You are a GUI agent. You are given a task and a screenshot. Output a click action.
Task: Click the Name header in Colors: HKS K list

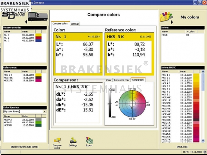[170, 71]
